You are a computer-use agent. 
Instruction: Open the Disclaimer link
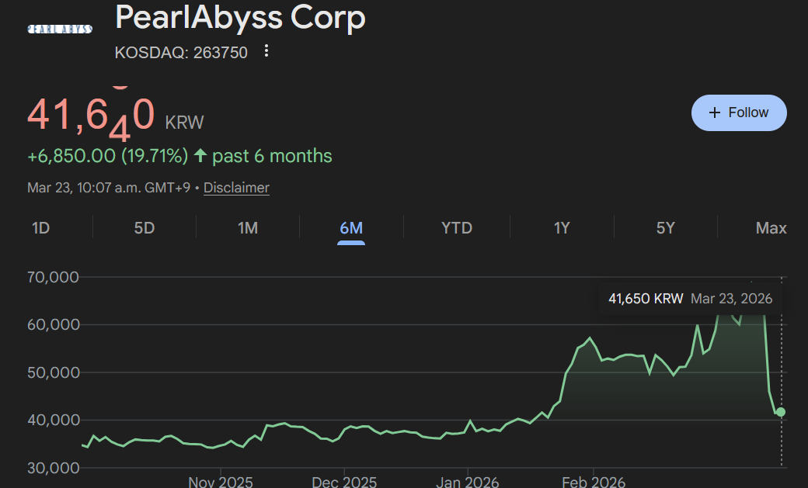236,188
